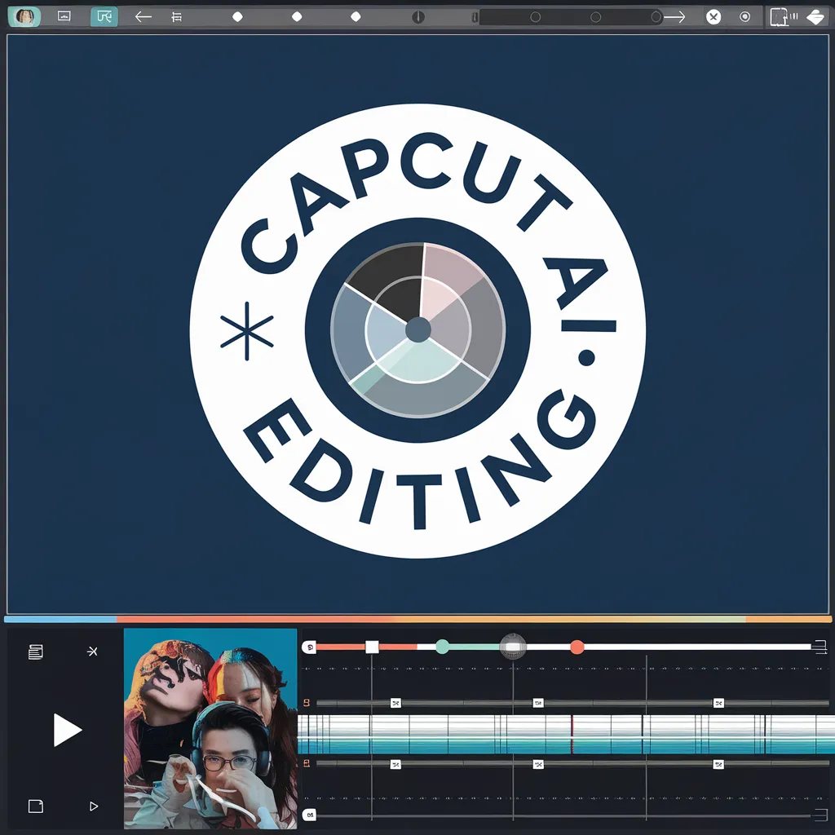Click the large white play button
Screen dimensions: 835x835
67,730
